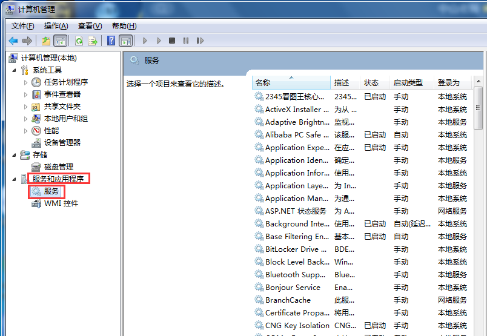
Task: Select the 2345看图王核心 service row
Action: 362,97
